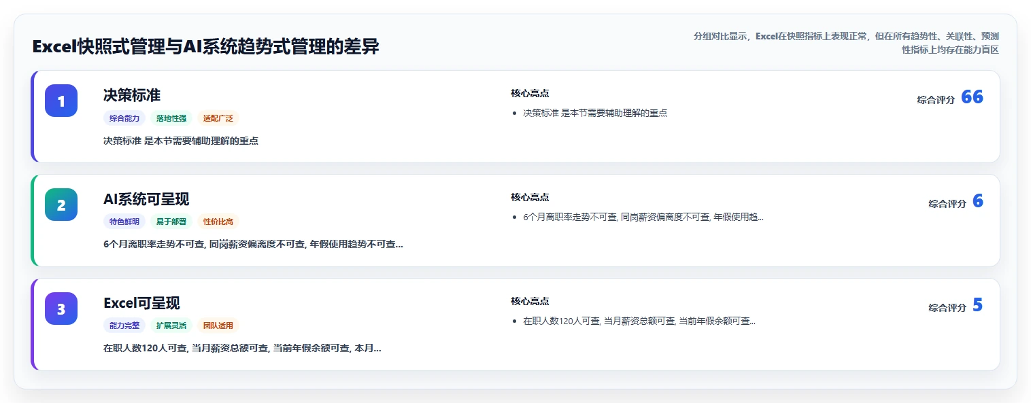Click bold description ending 当前年假余额可查, 本月…
The height and width of the screenshot is (403, 1031).
tap(242, 348)
